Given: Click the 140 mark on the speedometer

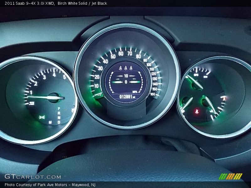Looking at the screenshot, I should (155, 84).
